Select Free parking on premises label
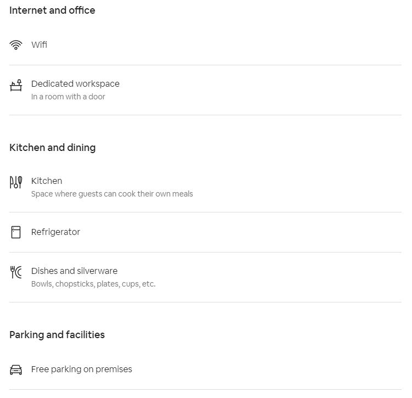 (x=81, y=369)
